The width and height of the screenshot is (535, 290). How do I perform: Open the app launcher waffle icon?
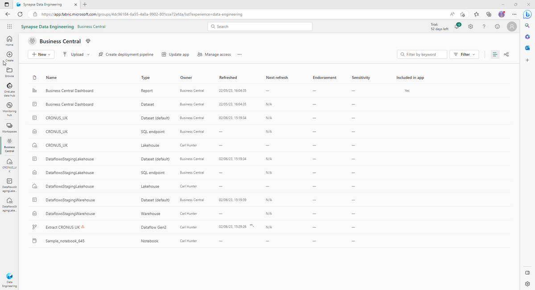coord(9,27)
